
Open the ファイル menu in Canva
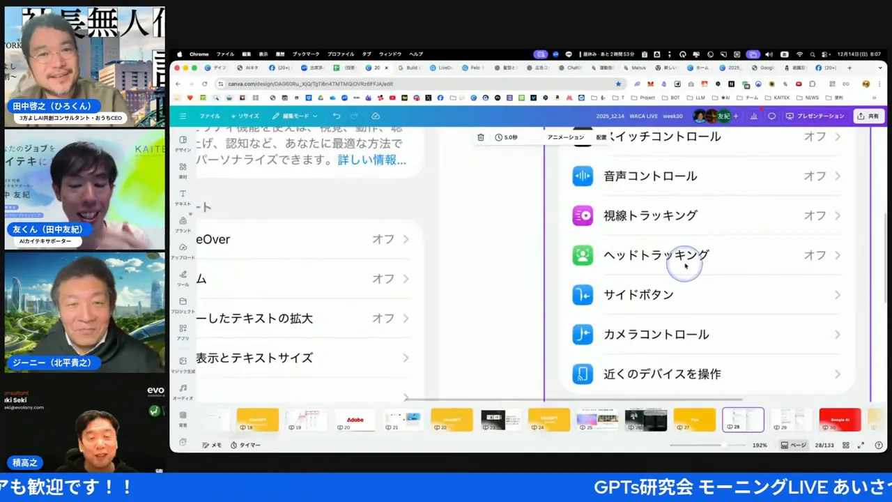[x=209, y=116]
